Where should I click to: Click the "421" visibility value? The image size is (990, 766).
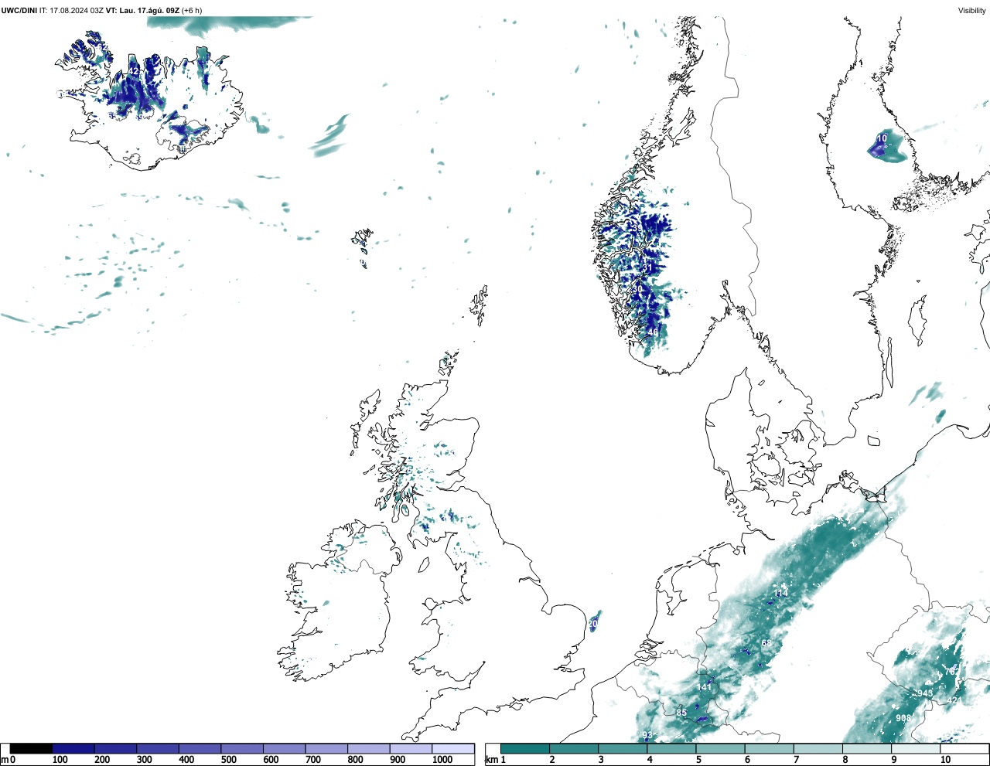(954, 701)
